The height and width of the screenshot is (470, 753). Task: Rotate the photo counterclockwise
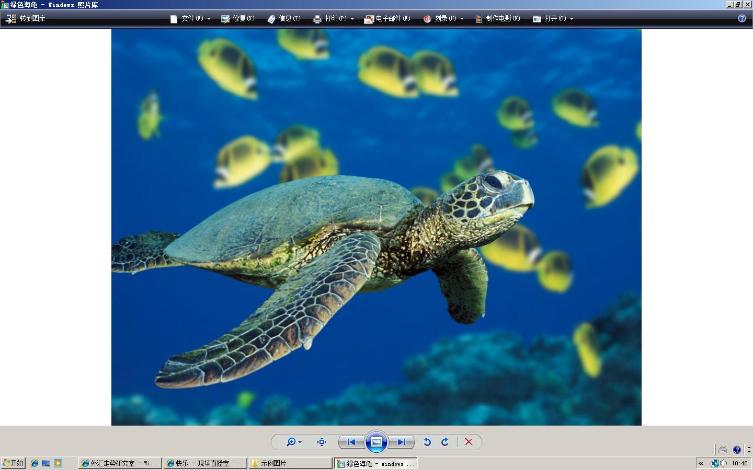[427, 442]
